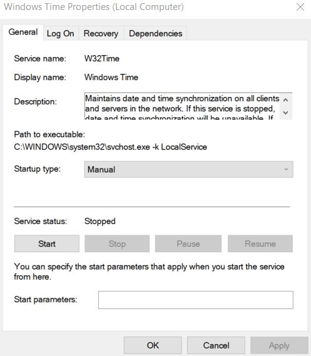311x356 pixels.
Task: Click the description scroll up arrow
Action: click(x=286, y=99)
